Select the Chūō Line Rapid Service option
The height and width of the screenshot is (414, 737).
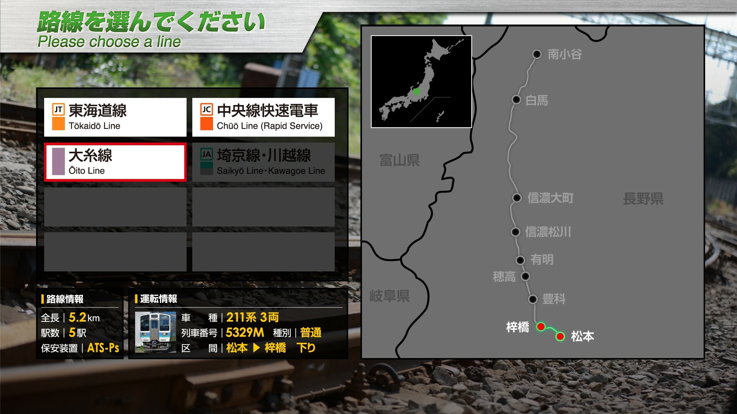[x=263, y=117]
